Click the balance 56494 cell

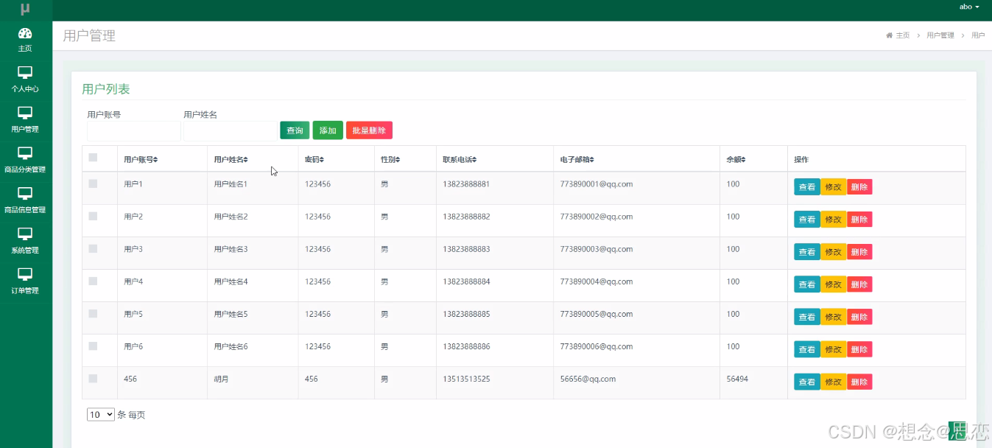click(x=737, y=379)
